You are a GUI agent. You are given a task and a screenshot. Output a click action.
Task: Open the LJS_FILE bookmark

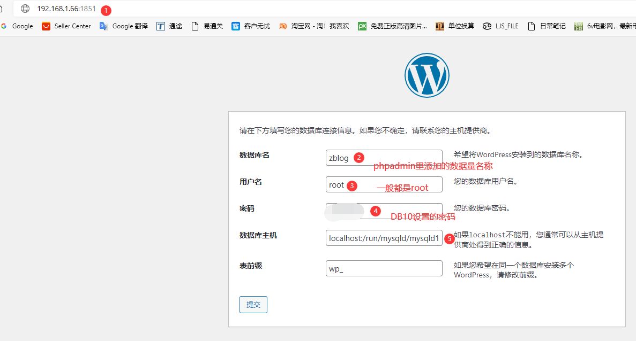(x=500, y=26)
